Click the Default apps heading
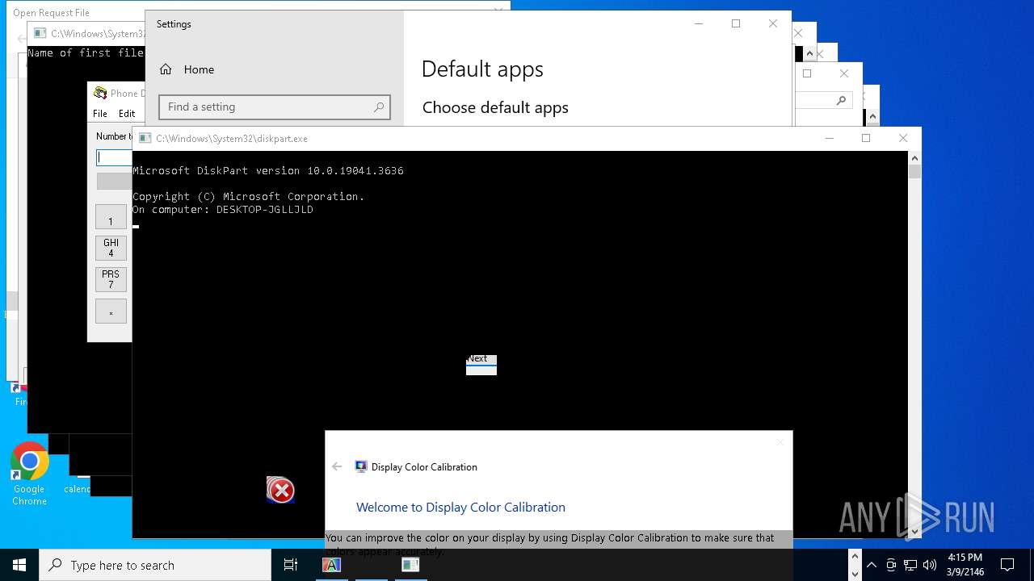The height and width of the screenshot is (581, 1034). click(x=482, y=69)
